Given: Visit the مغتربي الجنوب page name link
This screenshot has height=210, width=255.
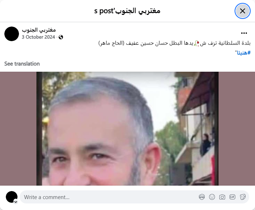Looking at the screenshot, I should click(39, 30).
